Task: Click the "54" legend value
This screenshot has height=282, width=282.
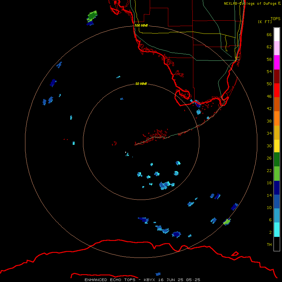Action: (x=269, y=71)
